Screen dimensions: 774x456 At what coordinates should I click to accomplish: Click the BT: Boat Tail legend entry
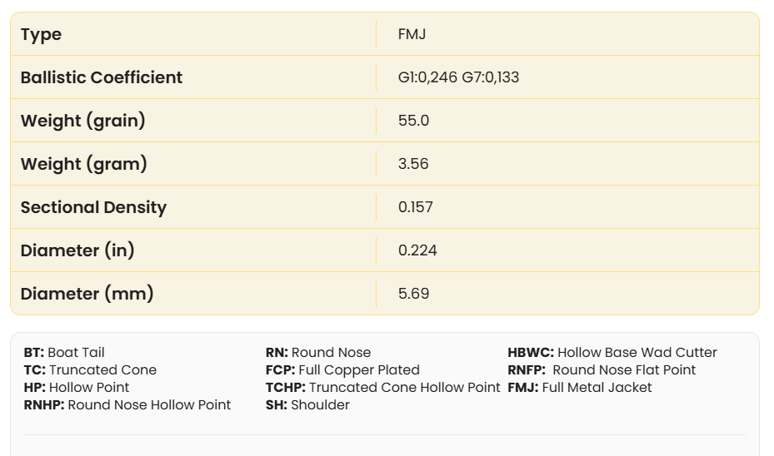point(64,353)
